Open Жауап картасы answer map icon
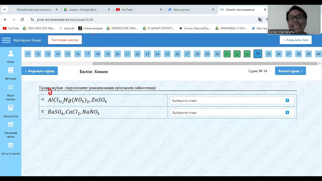 11,87
